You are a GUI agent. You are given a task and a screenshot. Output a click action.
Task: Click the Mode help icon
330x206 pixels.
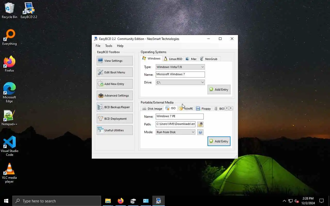click(x=200, y=132)
